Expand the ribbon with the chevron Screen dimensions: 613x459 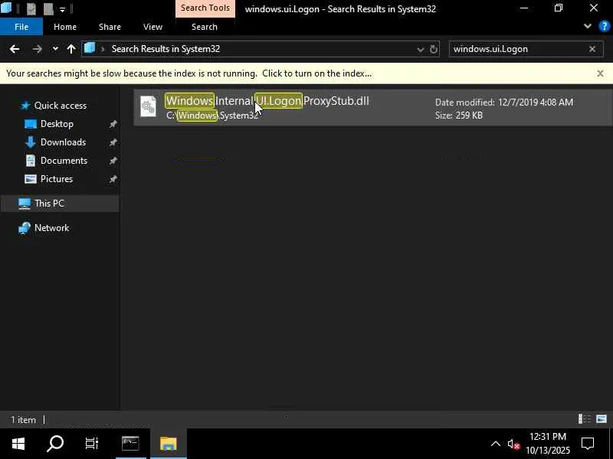(x=587, y=26)
